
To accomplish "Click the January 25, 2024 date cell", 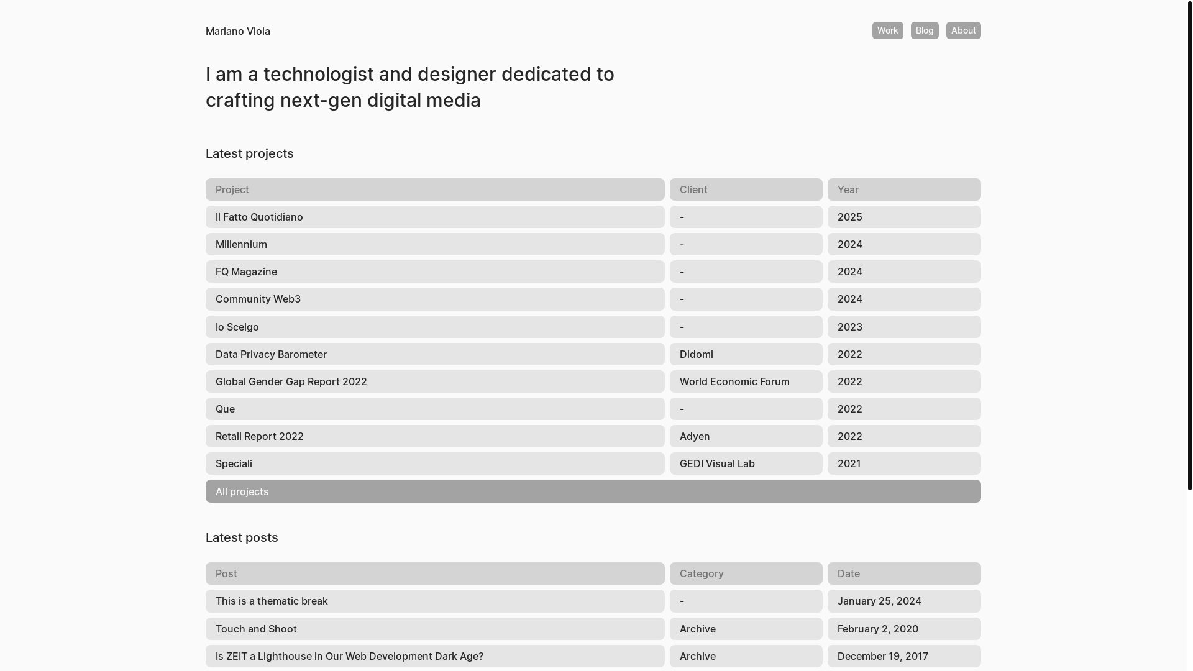I will 904,601.
